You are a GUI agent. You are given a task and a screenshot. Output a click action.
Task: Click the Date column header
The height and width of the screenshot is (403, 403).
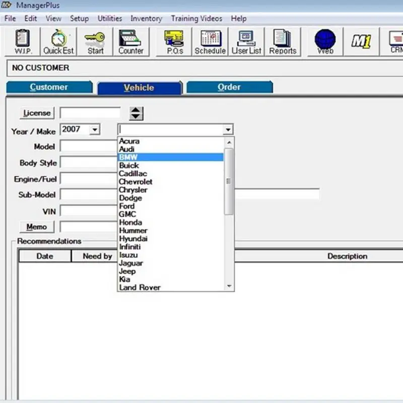click(45, 256)
